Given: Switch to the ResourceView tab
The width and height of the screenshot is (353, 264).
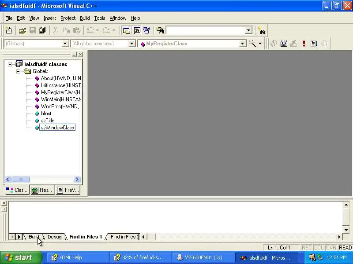Looking at the screenshot, I should click(42, 190).
